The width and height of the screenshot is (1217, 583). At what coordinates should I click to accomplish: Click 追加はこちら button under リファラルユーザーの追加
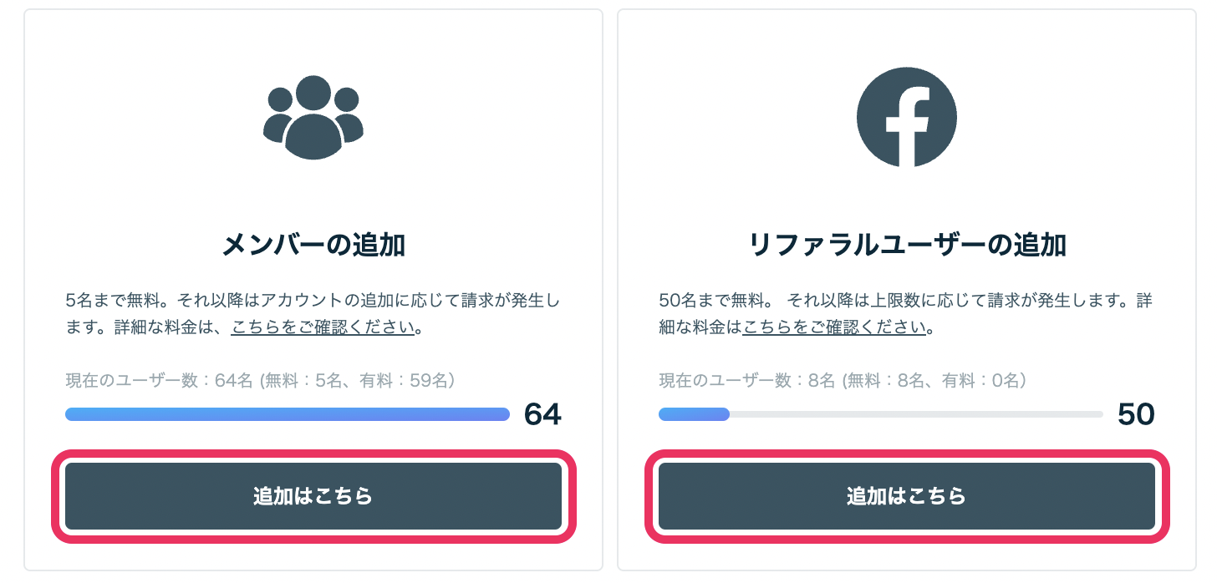[907, 496]
